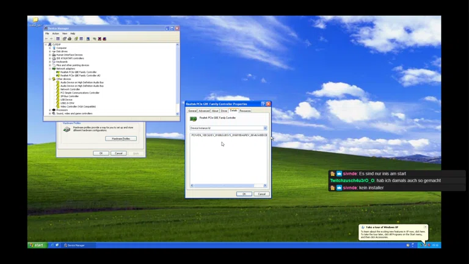Screen dimensions: 469x264
Task: Click the device instance ID value text
Action: tap(229, 135)
